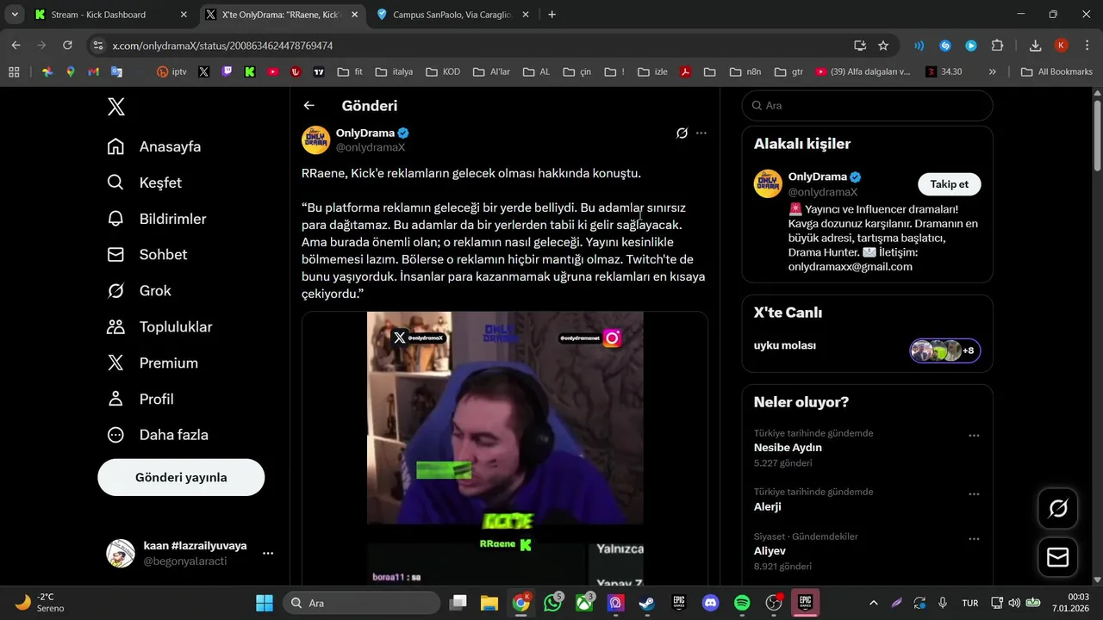The image size is (1103, 620).
Task: Open Sohbet messages in sidebar
Action: [147, 255]
